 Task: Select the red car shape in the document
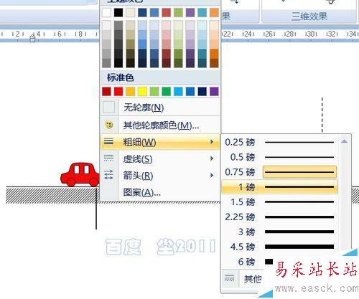click(80, 175)
